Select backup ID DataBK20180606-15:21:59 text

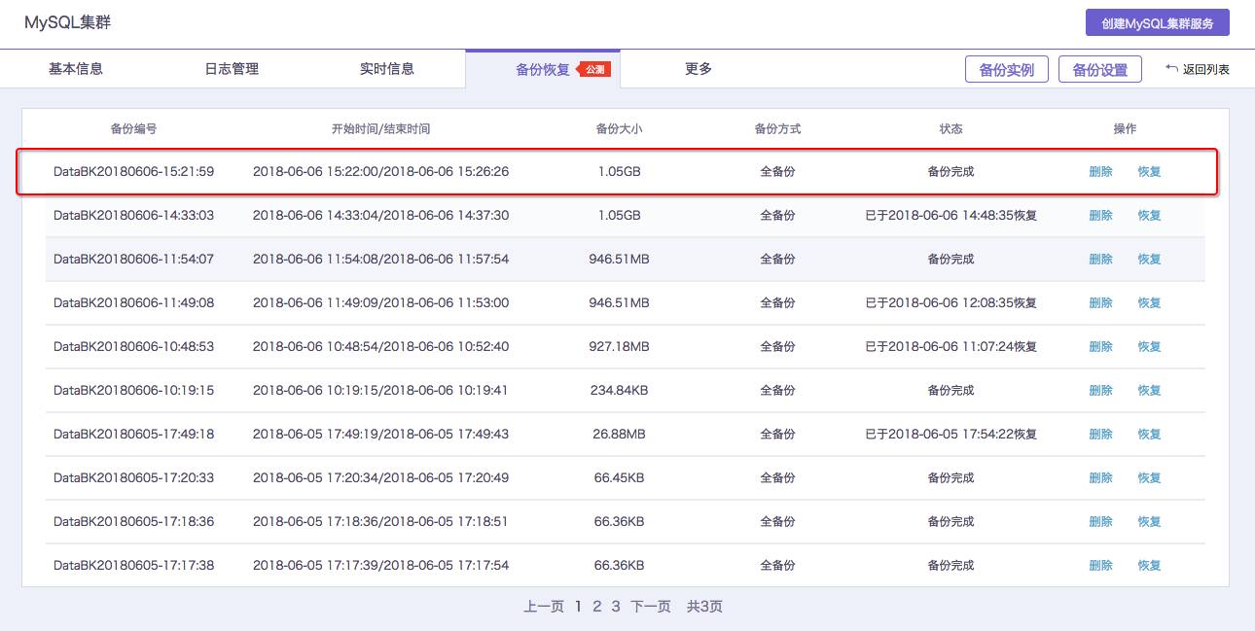(134, 172)
